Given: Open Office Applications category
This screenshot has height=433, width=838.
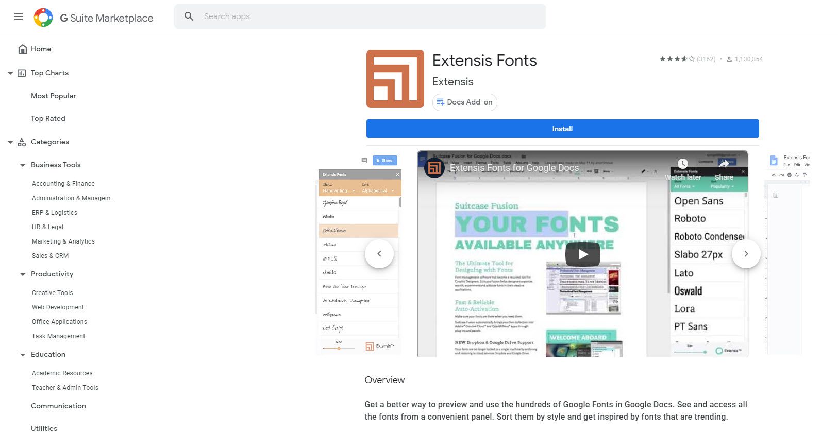Looking at the screenshot, I should pyautogui.click(x=59, y=322).
